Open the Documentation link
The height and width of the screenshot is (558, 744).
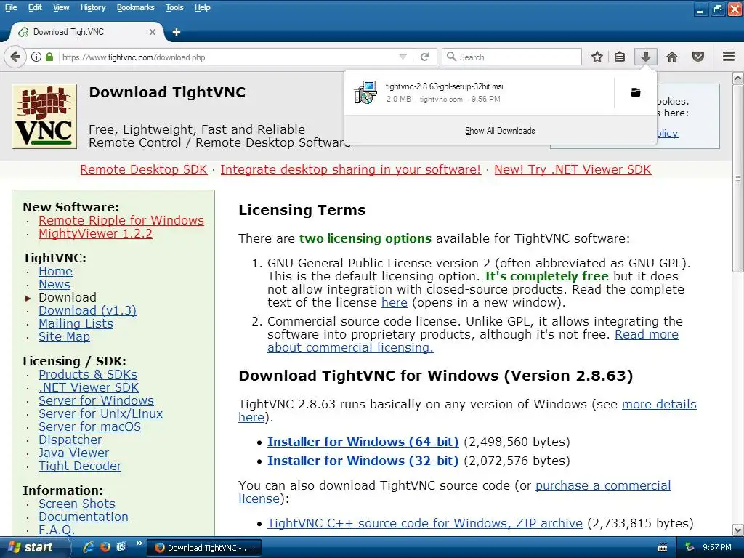point(83,517)
